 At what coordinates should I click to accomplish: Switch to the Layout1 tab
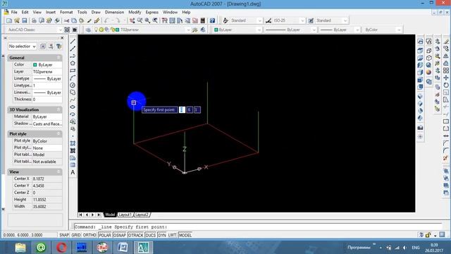125,214
